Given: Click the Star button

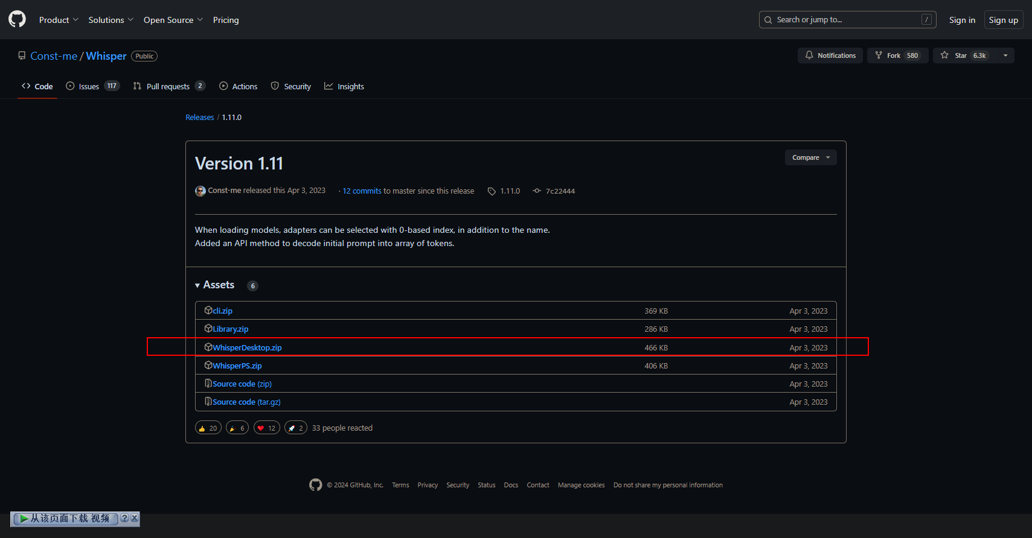Looking at the screenshot, I should point(965,55).
